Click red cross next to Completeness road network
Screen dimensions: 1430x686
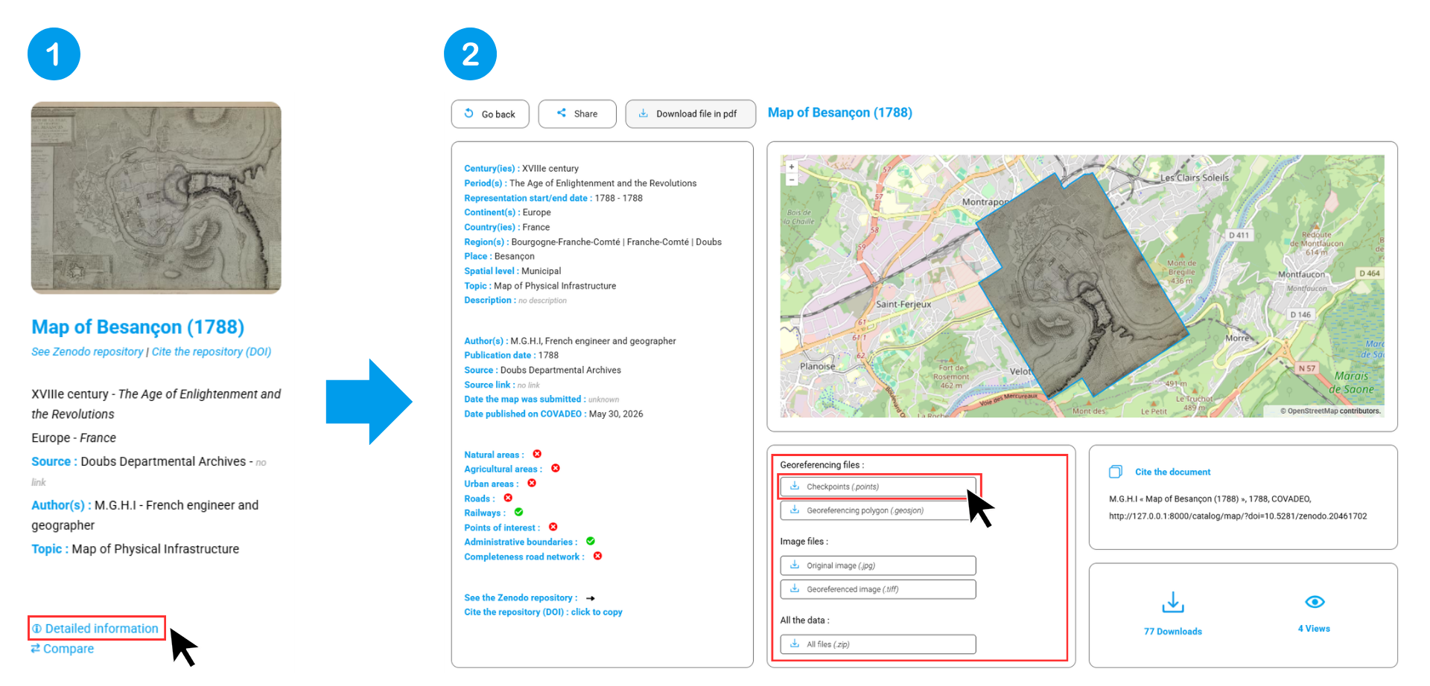coord(597,556)
